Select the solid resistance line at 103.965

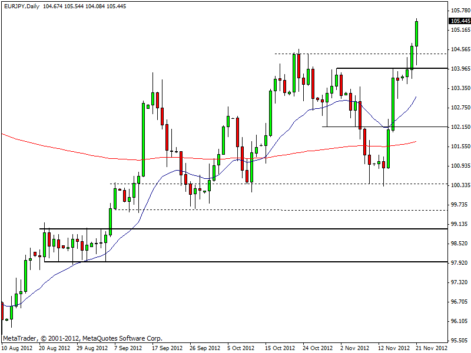coord(383,68)
